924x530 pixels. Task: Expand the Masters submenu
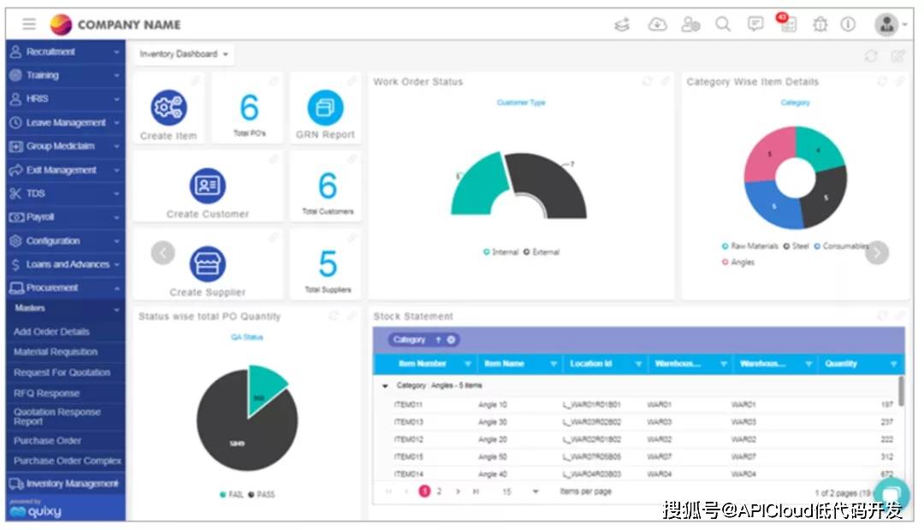[65, 309]
